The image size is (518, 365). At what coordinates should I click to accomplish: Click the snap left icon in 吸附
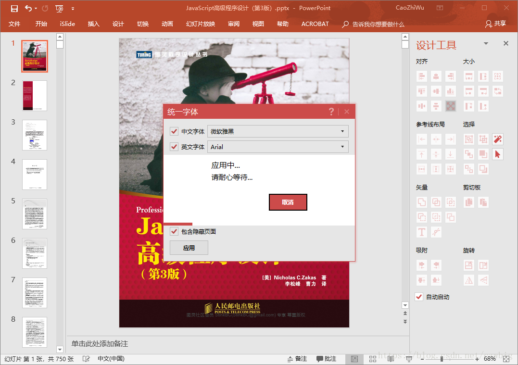coord(421,265)
